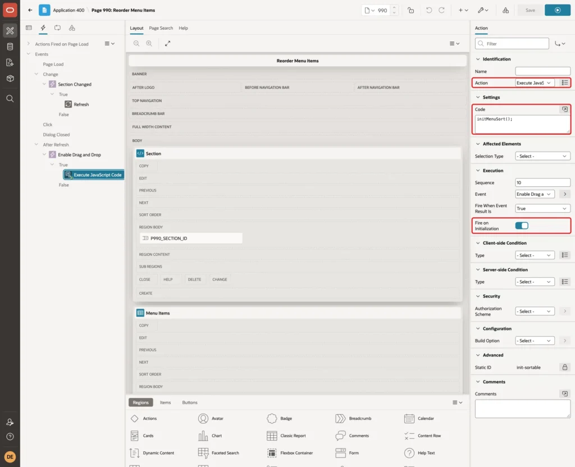Open the Utilities wrench menu
The image size is (575, 467).
tap(483, 10)
